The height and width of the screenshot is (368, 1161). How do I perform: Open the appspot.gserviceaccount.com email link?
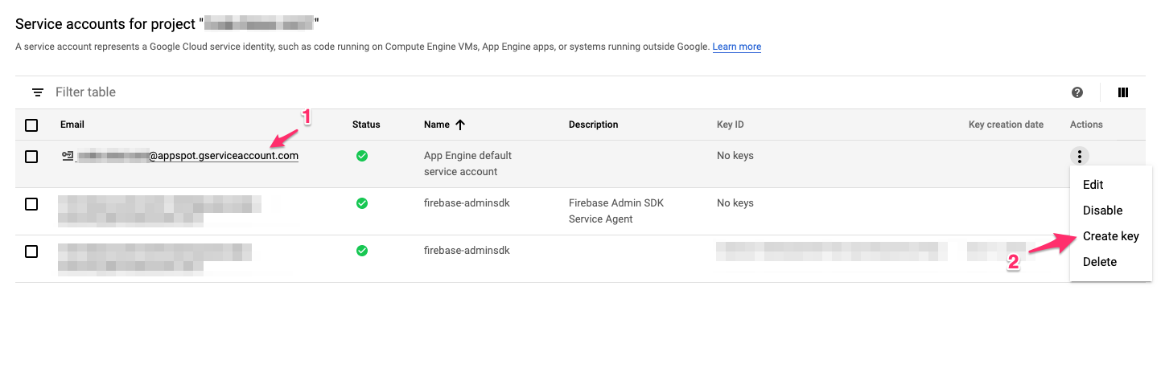[224, 156]
